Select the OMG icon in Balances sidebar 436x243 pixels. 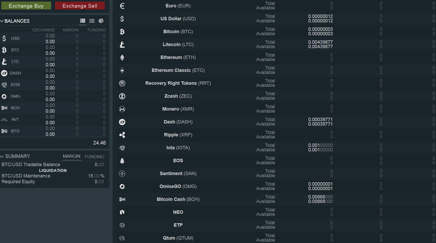point(4,96)
